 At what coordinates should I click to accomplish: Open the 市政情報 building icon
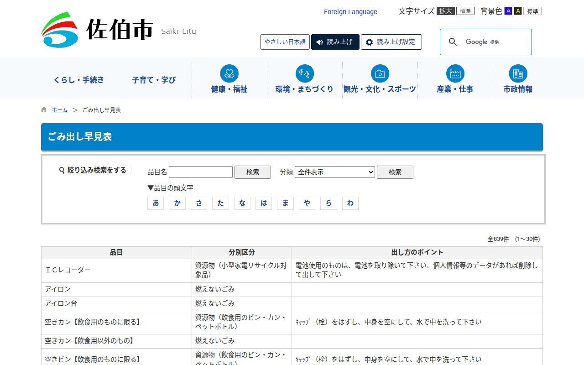518,73
